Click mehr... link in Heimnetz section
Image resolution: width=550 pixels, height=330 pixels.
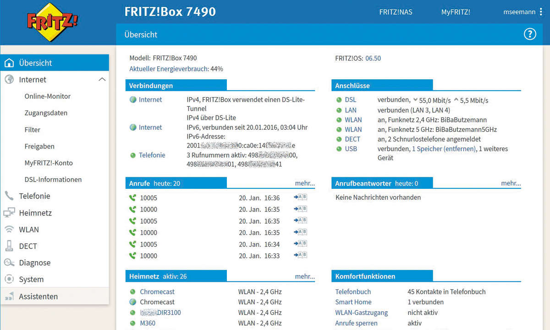pyautogui.click(x=305, y=276)
